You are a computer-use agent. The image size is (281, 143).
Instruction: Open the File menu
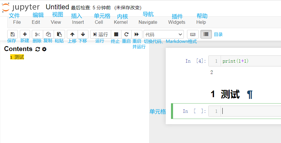pyautogui.click(x=17, y=22)
